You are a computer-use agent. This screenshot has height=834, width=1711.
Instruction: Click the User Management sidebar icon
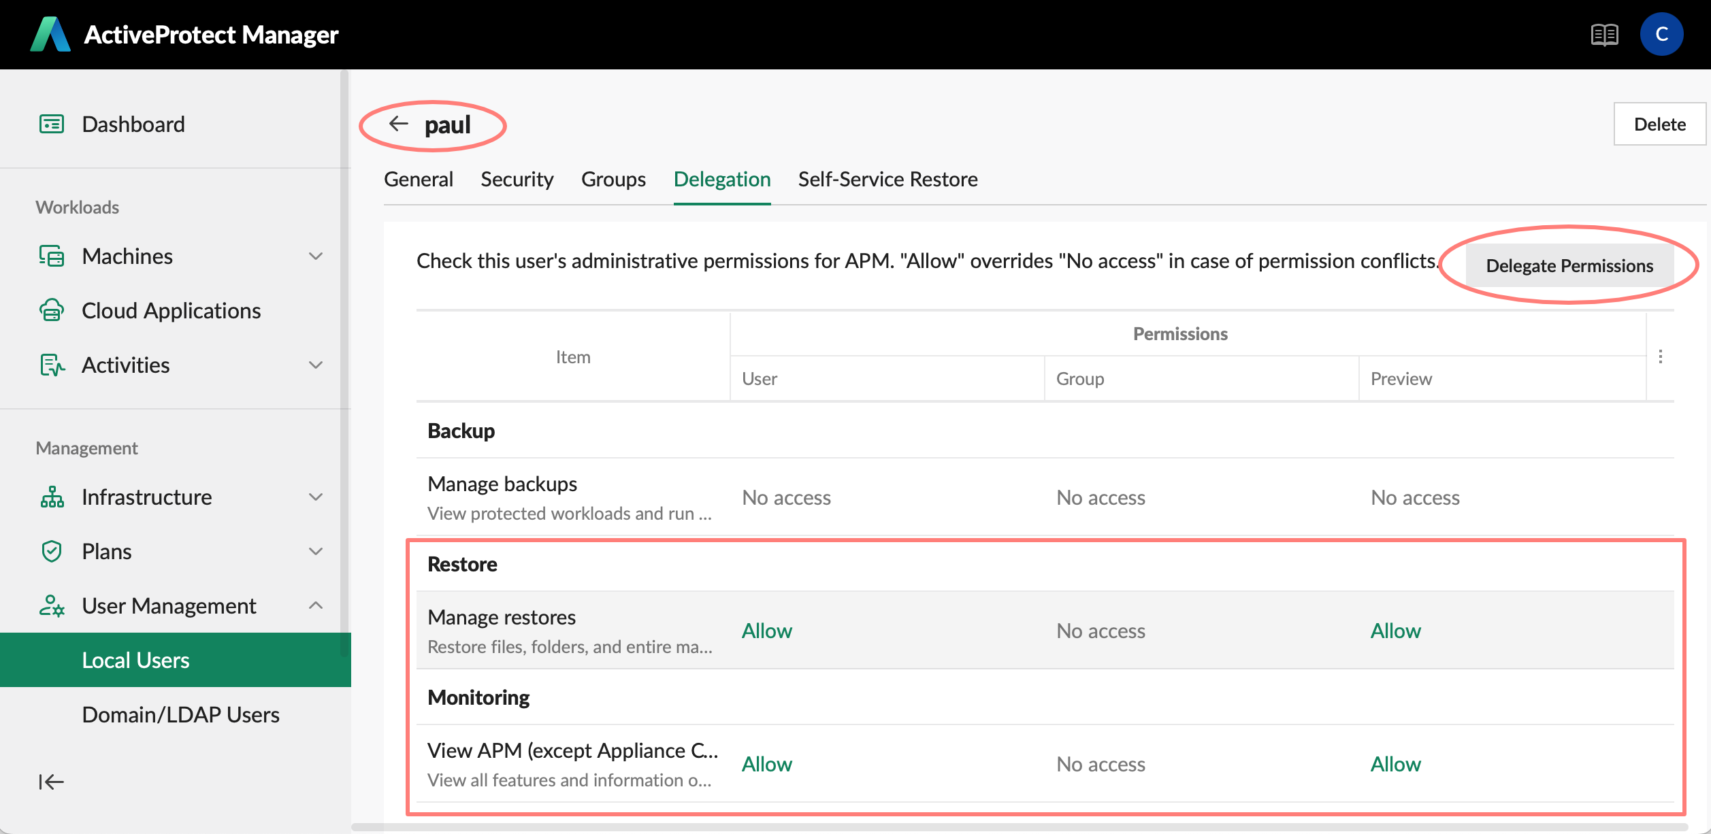point(52,605)
